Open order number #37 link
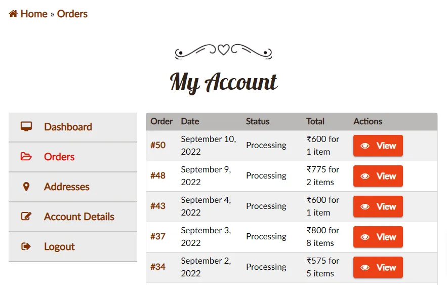Image resolution: width=447 pixels, height=285 pixels. (x=158, y=236)
